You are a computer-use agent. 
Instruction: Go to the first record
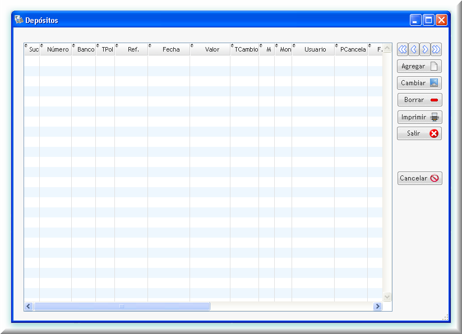pos(403,49)
